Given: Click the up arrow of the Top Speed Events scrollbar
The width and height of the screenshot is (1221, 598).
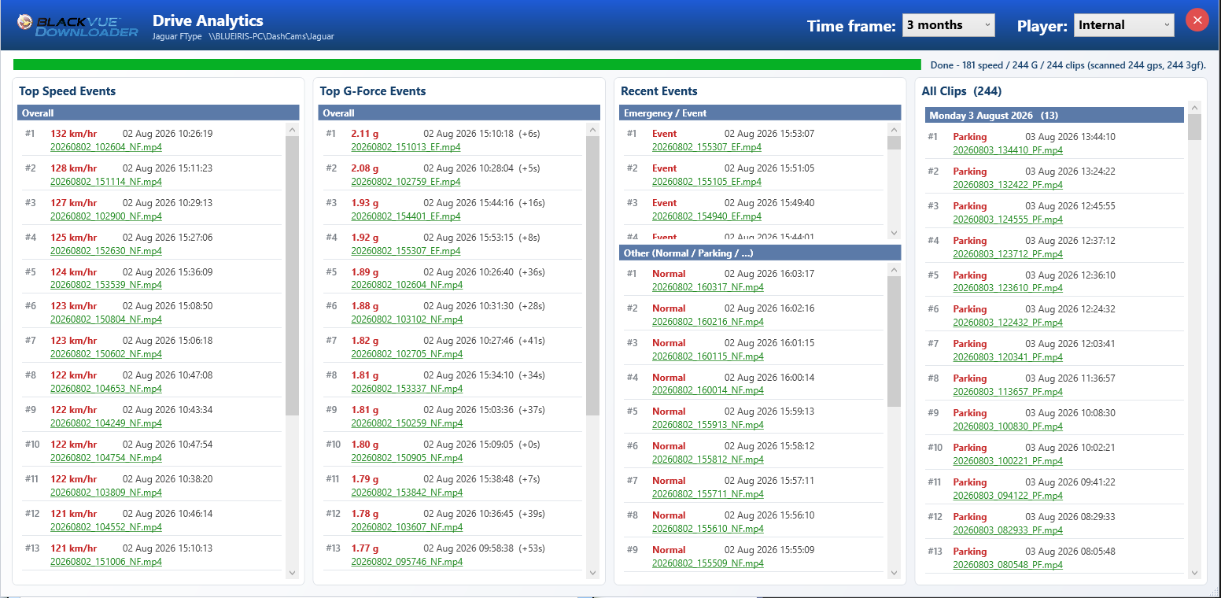Looking at the screenshot, I should [293, 129].
